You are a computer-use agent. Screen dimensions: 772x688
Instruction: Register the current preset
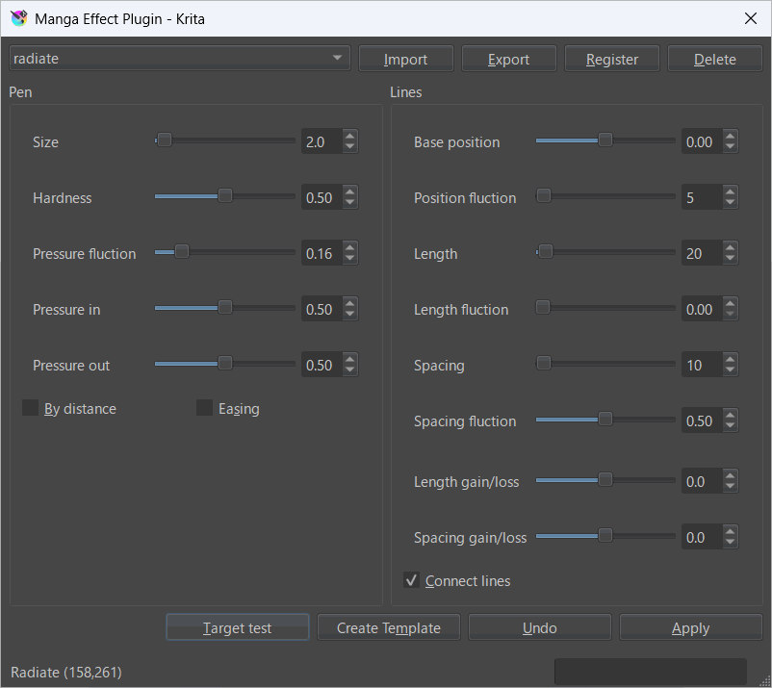(612, 59)
